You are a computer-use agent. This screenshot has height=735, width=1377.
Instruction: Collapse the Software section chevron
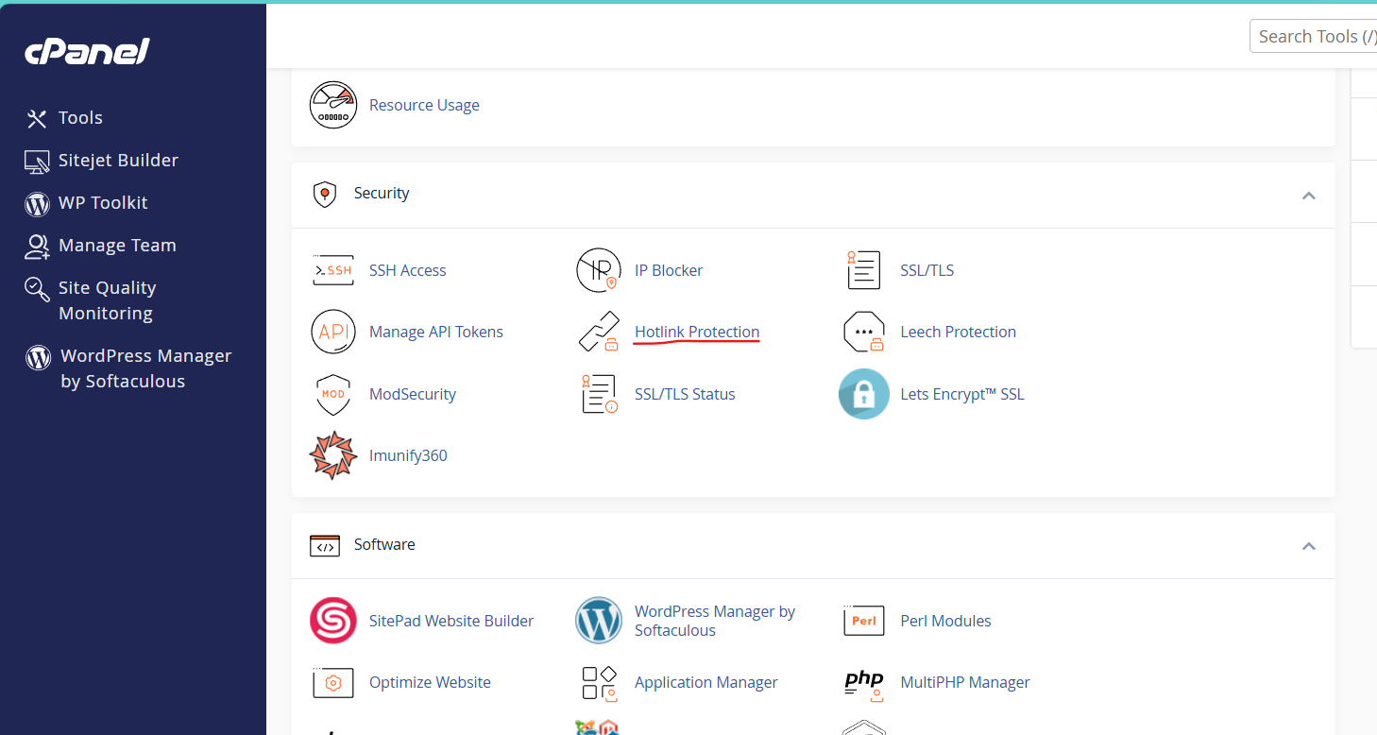[1309, 546]
